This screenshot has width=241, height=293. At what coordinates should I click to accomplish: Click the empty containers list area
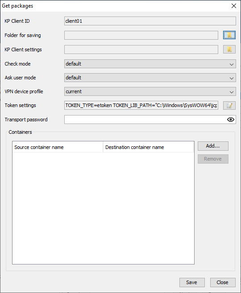click(x=103, y=208)
